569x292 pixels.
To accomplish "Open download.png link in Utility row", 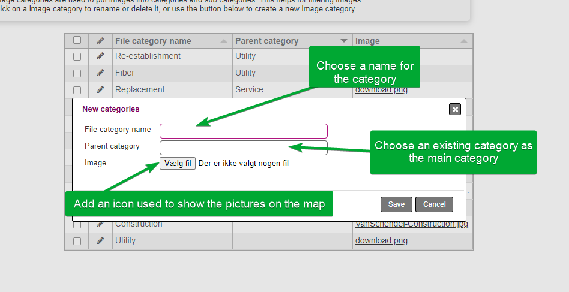I will [x=381, y=241].
